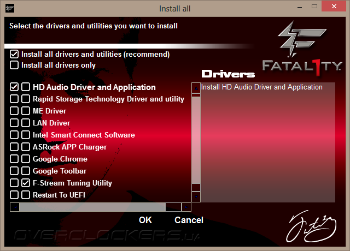Click the Cancel button
Screen dimensions: 350x251
point(189,220)
